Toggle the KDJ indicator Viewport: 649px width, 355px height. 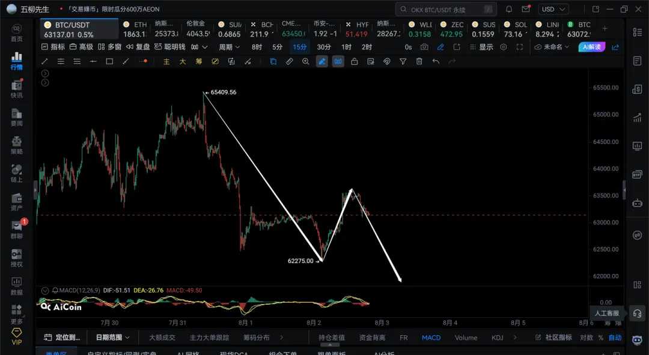pos(497,338)
